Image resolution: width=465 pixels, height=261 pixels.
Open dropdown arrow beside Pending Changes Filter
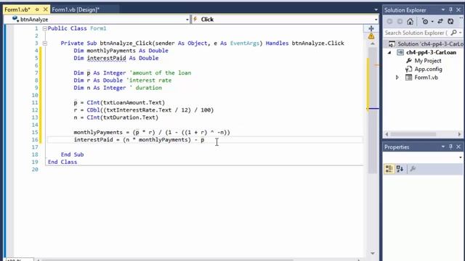[x=432, y=21]
